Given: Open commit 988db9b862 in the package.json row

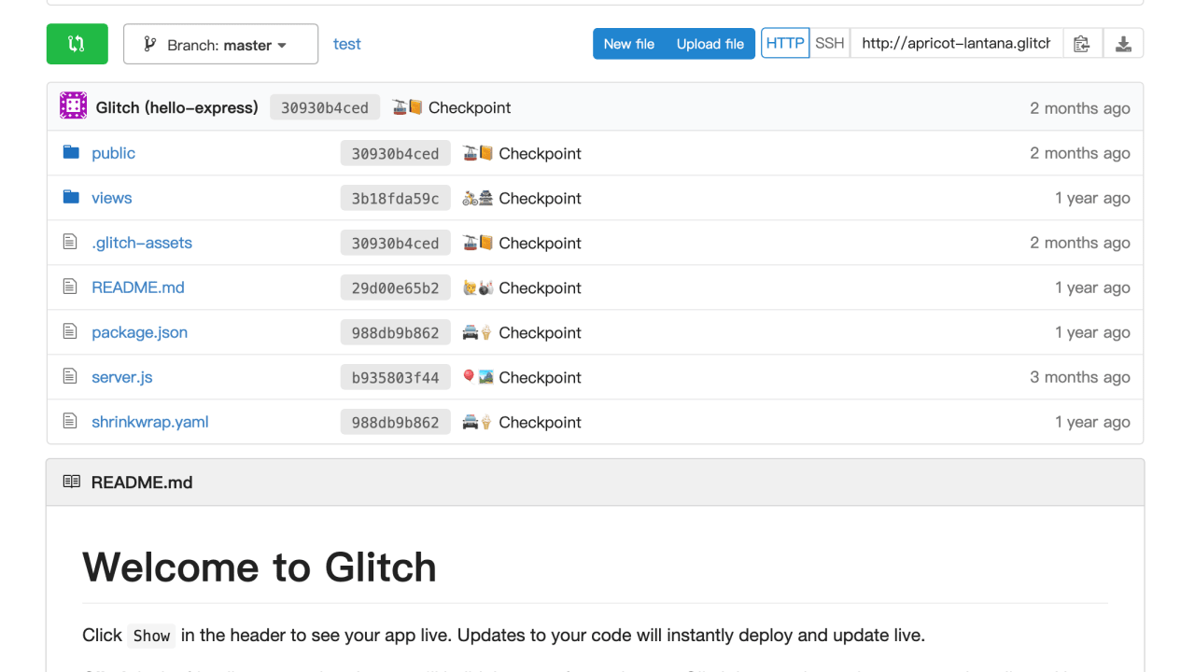Looking at the screenshot, I should point(396,333).
